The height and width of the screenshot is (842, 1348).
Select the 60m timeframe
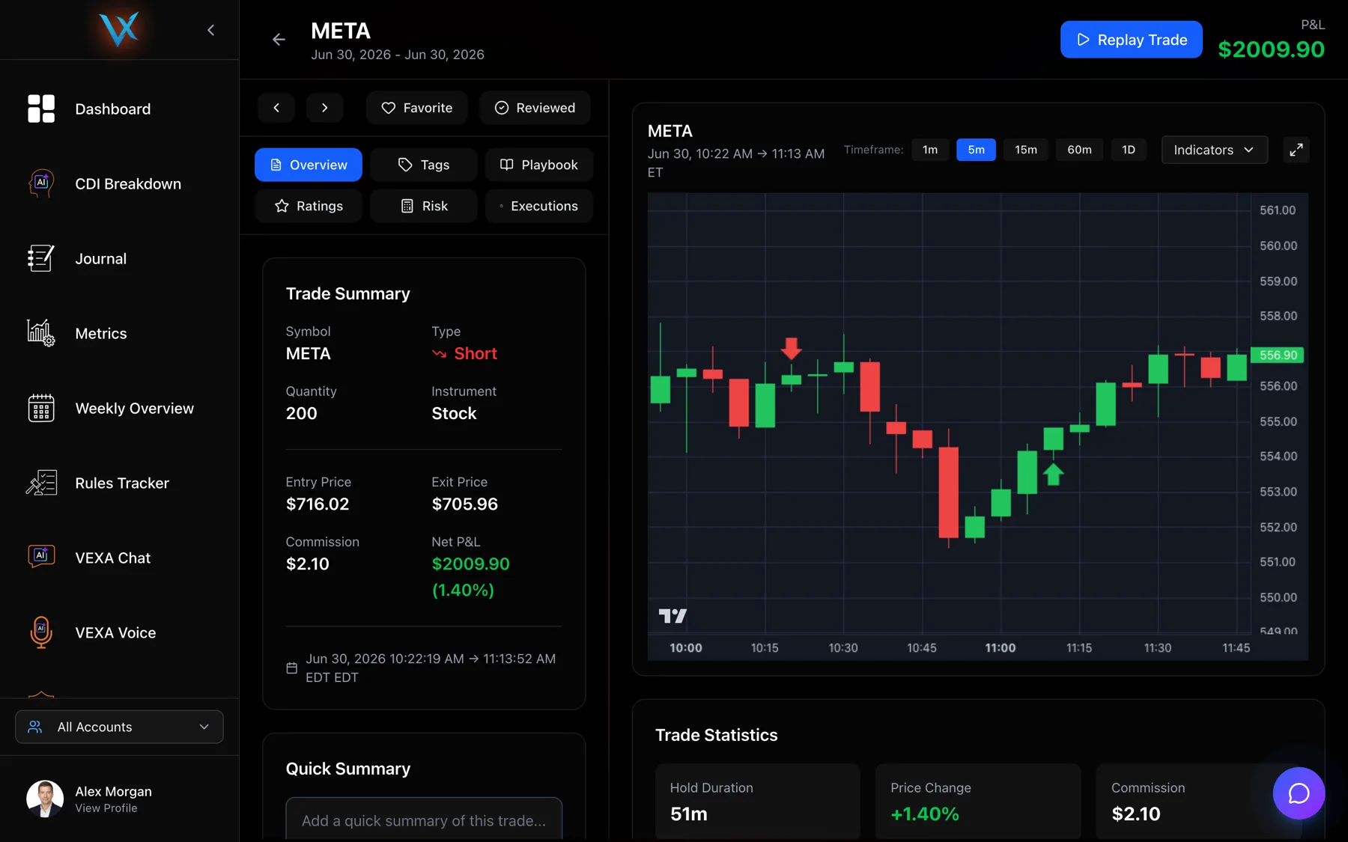pyautogui.click(x=1079, y=150)
